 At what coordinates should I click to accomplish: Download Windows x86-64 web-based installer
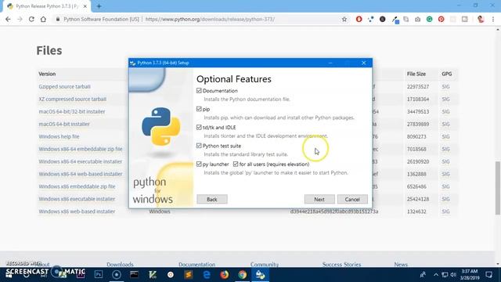point(81,174)
